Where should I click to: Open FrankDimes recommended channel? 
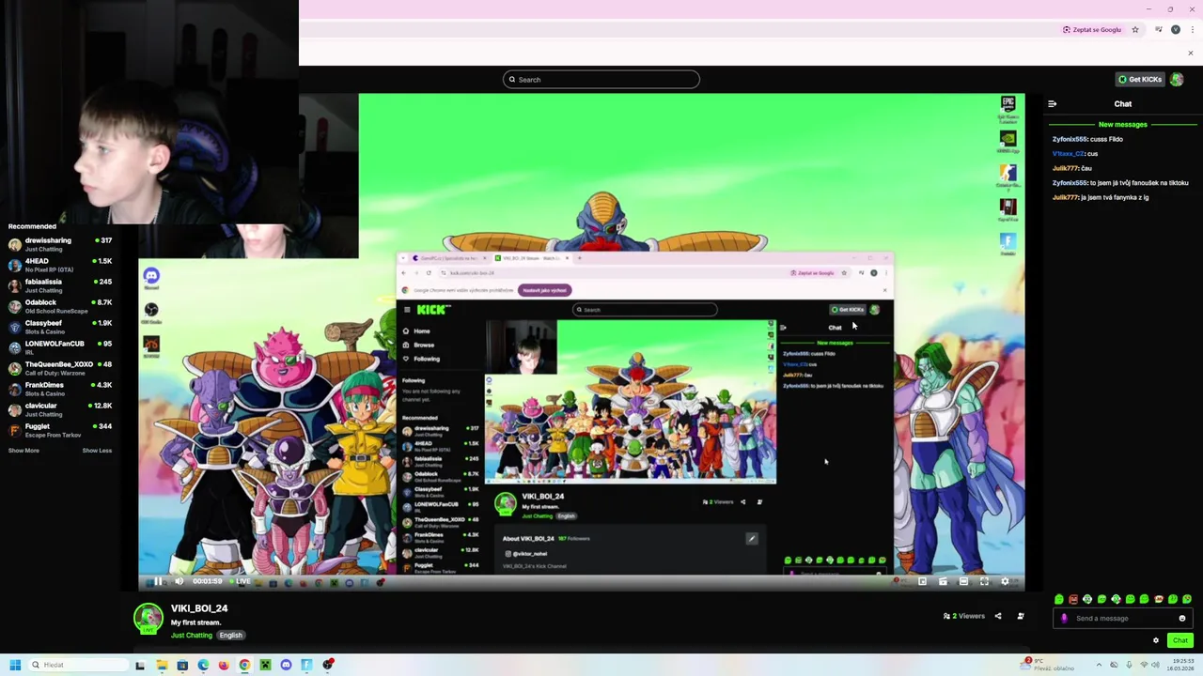[60, 389]
